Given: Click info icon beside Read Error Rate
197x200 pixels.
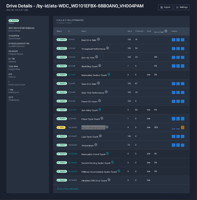Looking at the screenshot, I should [x=98, y=39].
